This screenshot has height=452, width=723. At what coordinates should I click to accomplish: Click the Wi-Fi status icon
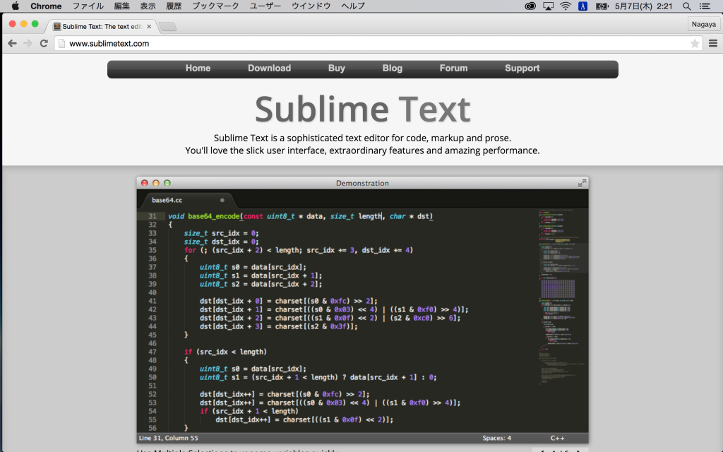[x=566, y=6]
